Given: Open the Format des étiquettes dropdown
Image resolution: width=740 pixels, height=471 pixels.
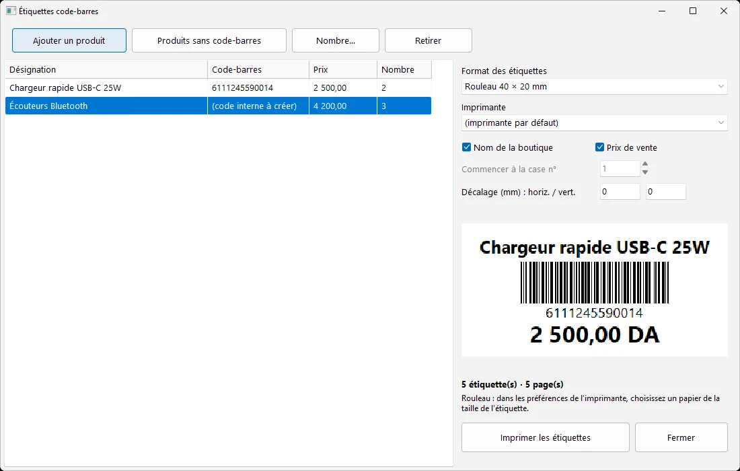Looking at the screenshot, I should coord(594,86).
